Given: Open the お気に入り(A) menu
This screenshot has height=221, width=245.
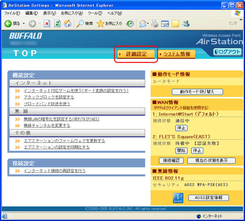Looking at the screenshot, I should coord(72,13).
